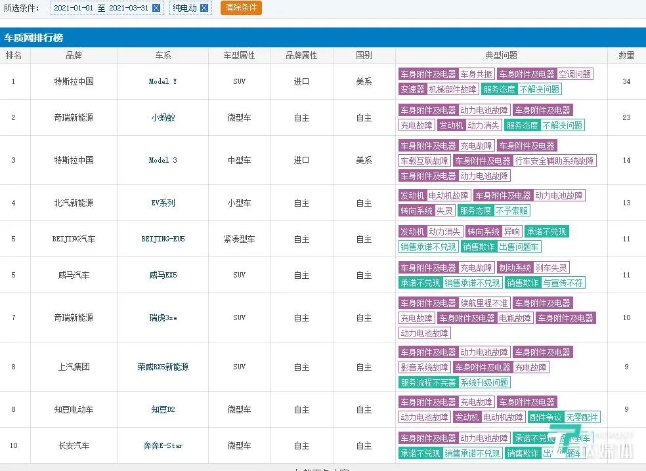The height and width of the screenshot is (471, 646).
Task: Click the 出售问题车 tag in BEIJING-EU5 row
Action: pyautogui.click(x=519, y=247)
